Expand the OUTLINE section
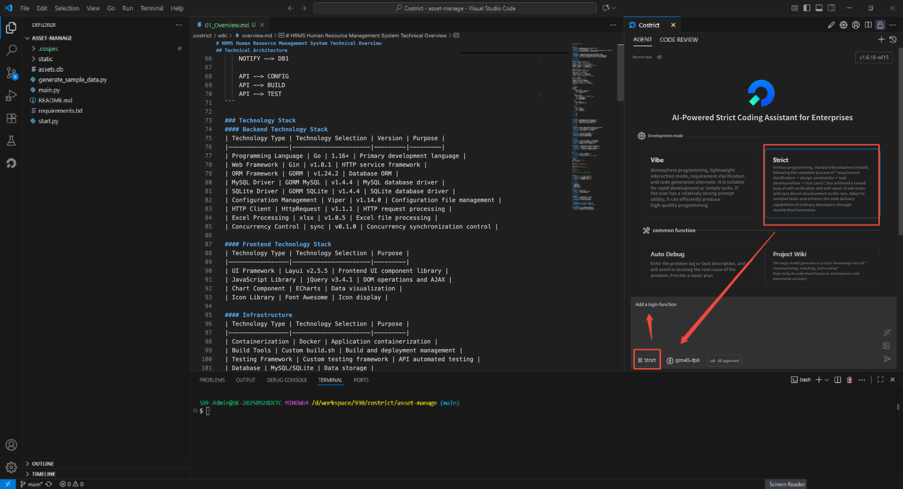 pos(43,464)
